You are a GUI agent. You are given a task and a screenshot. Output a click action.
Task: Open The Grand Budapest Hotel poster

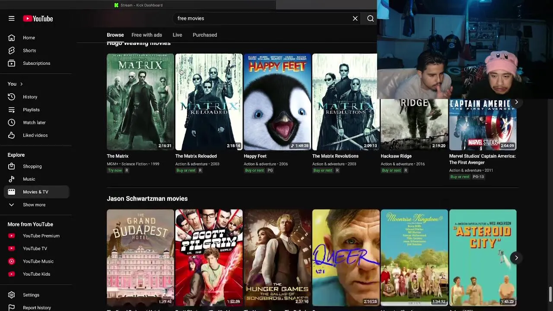click(140, 257)
